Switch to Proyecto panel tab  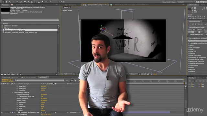click(x=5, y=5)
